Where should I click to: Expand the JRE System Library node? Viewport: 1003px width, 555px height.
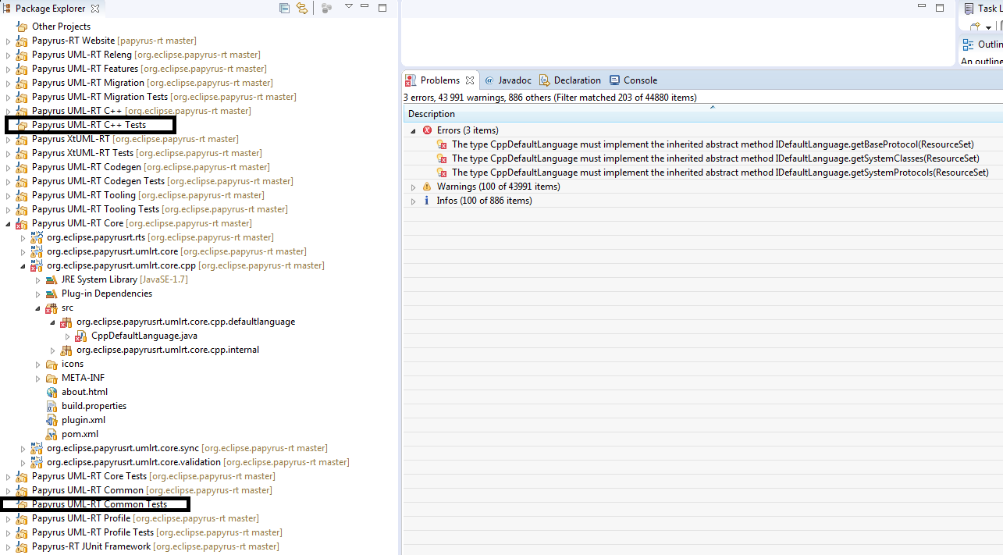coord(37,280)
